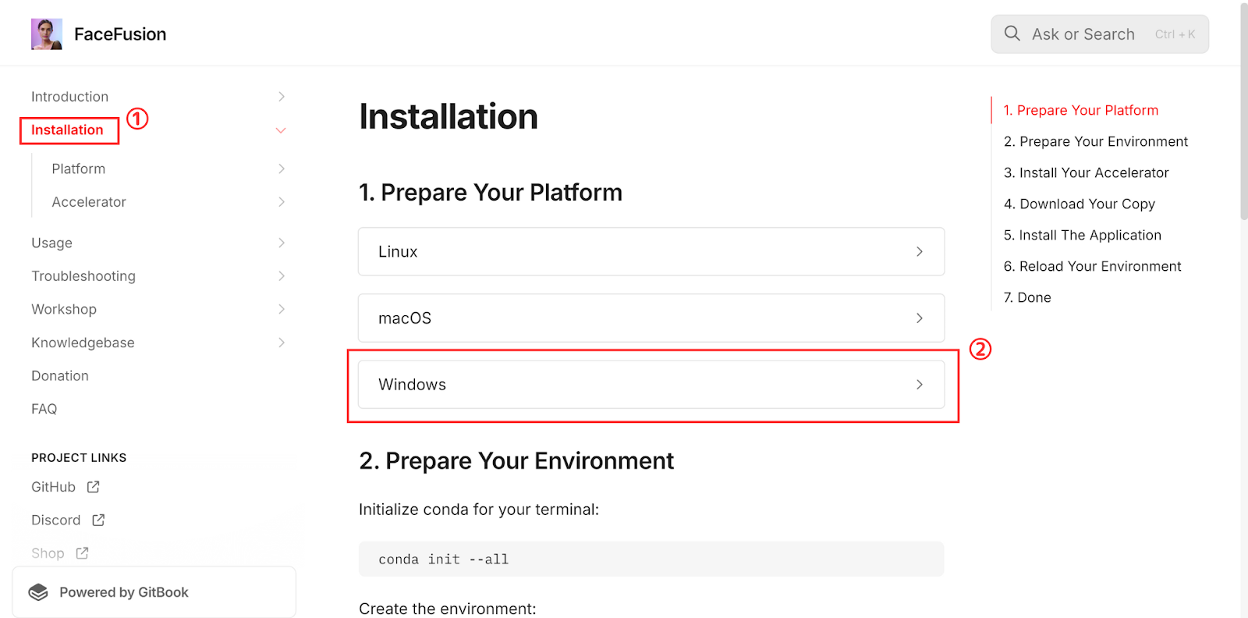This screenshot has width=1248, height=618.
Task: Click the FaceFusion logo avatar
Action: [46, 34]
